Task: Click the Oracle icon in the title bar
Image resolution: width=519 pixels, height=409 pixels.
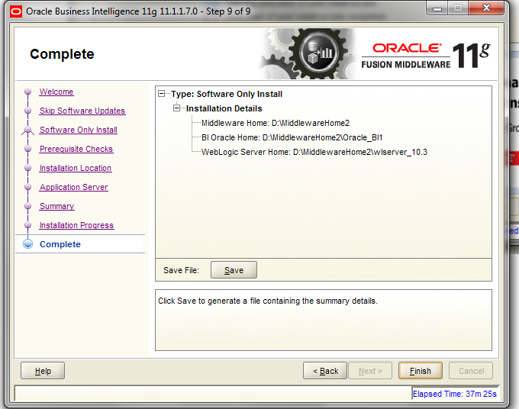Action: click(x=16, y=12)
